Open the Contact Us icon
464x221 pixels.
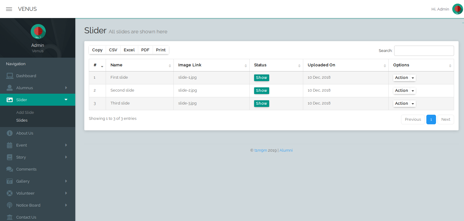coord(9,217)
